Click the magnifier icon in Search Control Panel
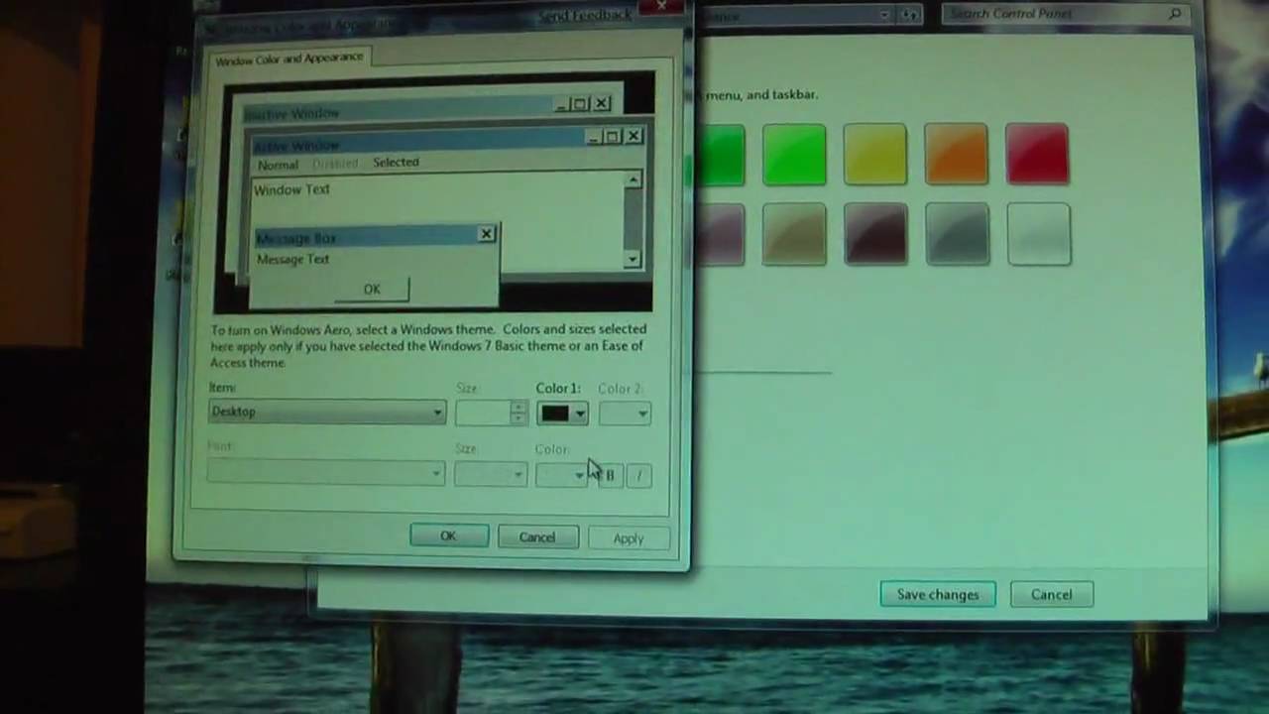Viewport: 1269px width, 714px height. tap(1175, 14)
